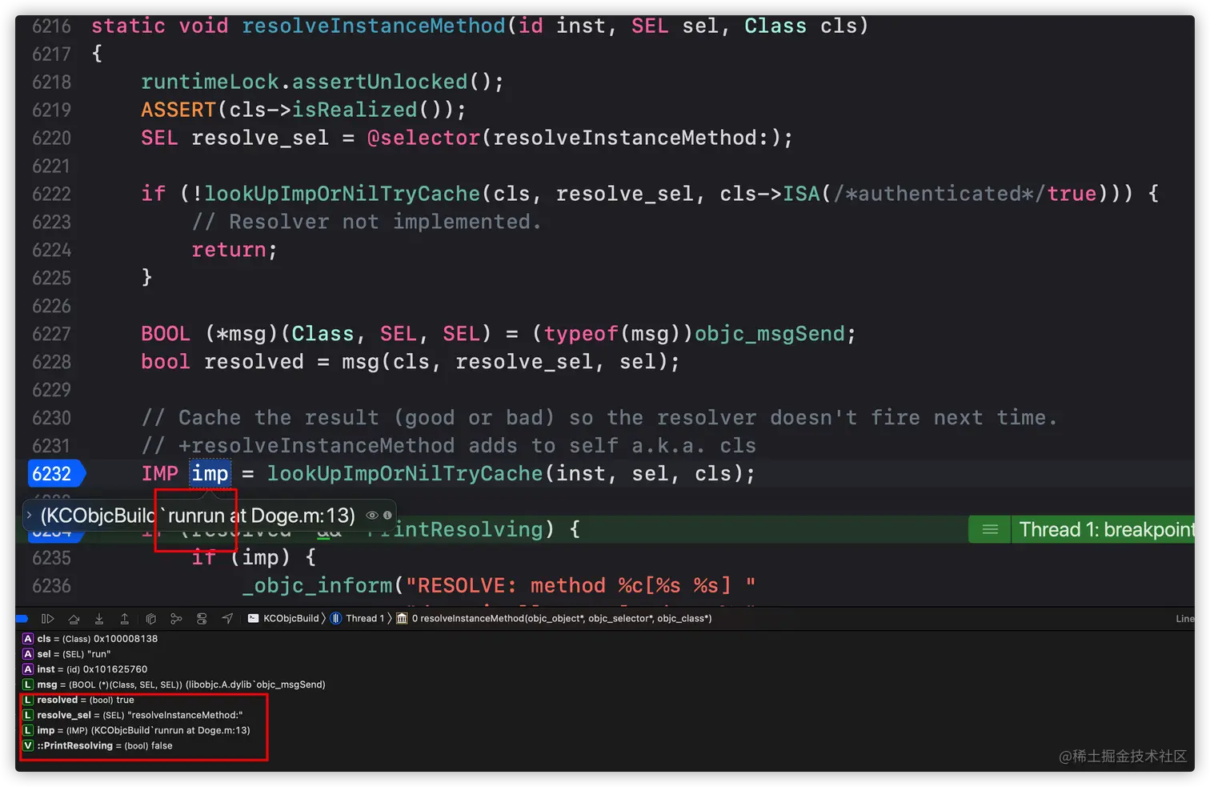Click line number 6222 in the gutter
This screenshot has height=787, width=1210.
point(51,194)
